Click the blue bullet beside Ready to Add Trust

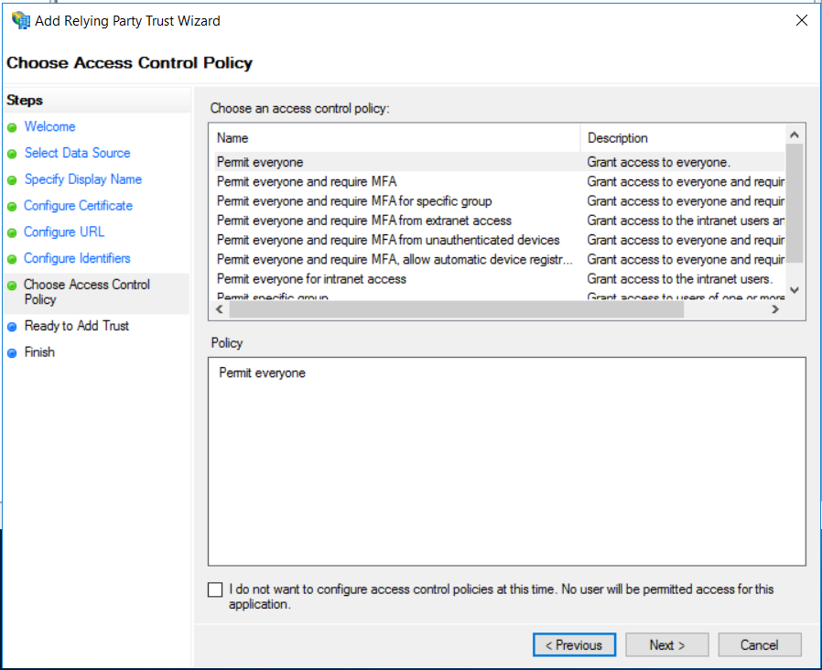point(12,326)
